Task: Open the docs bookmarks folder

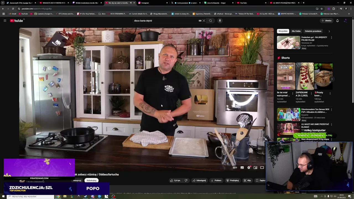Action: point(102,14)
